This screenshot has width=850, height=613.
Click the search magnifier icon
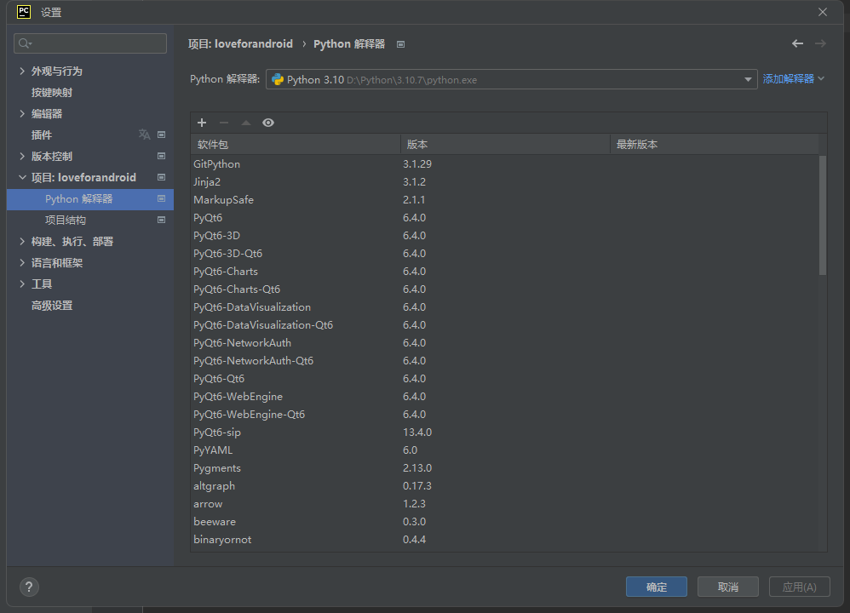pos(25,43)
